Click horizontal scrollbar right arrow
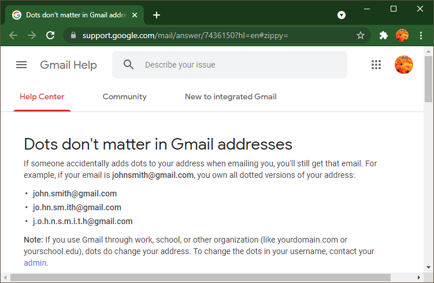 click(419, 277)
